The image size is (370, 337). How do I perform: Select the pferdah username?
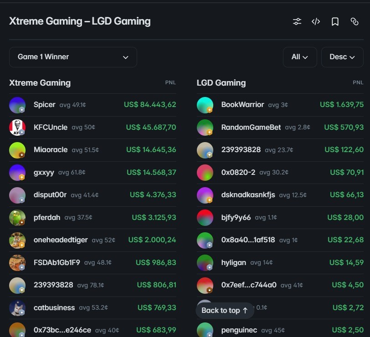coord(47,217)
